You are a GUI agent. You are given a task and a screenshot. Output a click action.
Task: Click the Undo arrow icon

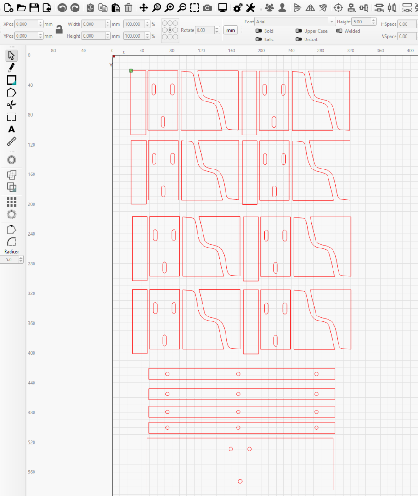pyautogui.click(x=62, y=7)
